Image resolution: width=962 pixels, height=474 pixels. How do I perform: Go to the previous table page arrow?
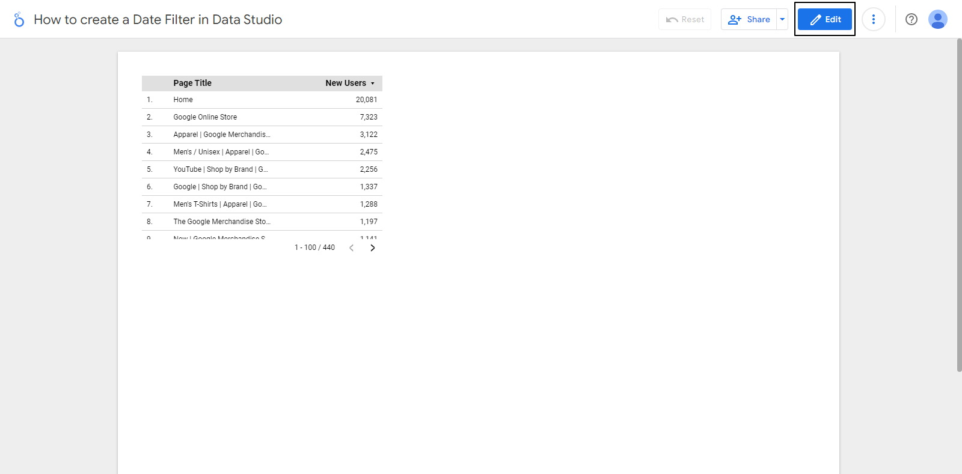[x=352, y=248]
